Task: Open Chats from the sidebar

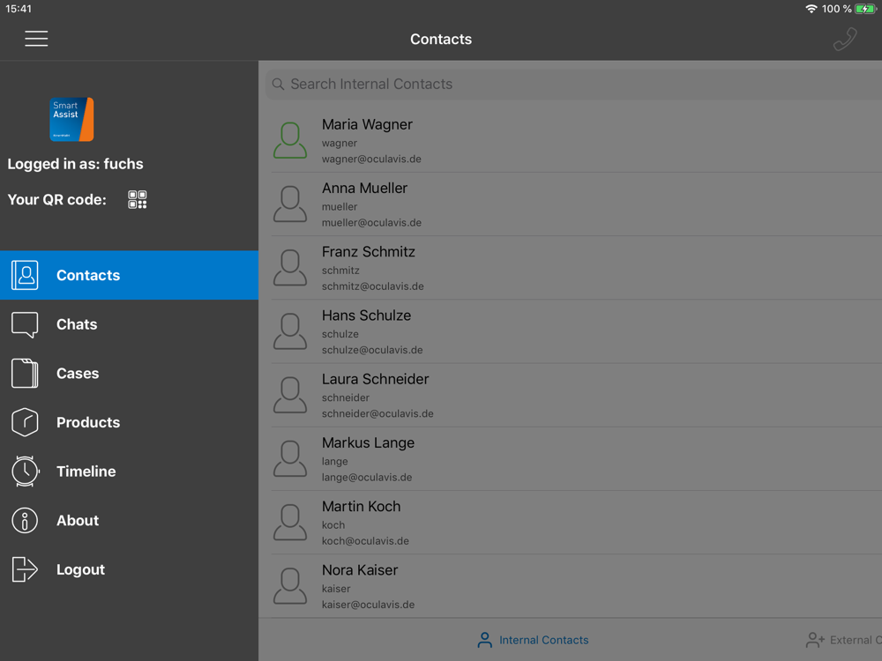Action: tap(130, 324)
